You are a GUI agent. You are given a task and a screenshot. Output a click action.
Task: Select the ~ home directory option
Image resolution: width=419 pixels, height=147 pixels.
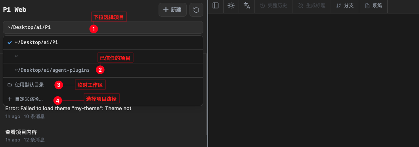(103, 56)
